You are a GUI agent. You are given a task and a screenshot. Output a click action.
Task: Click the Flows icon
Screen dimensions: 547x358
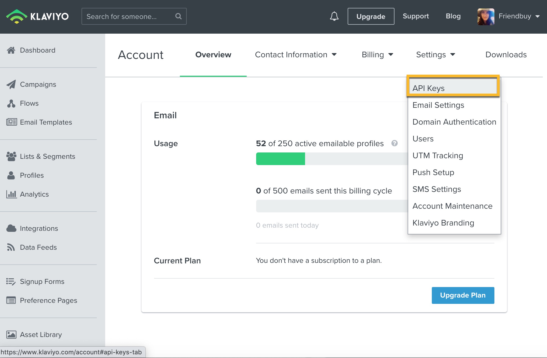(11, 103)
